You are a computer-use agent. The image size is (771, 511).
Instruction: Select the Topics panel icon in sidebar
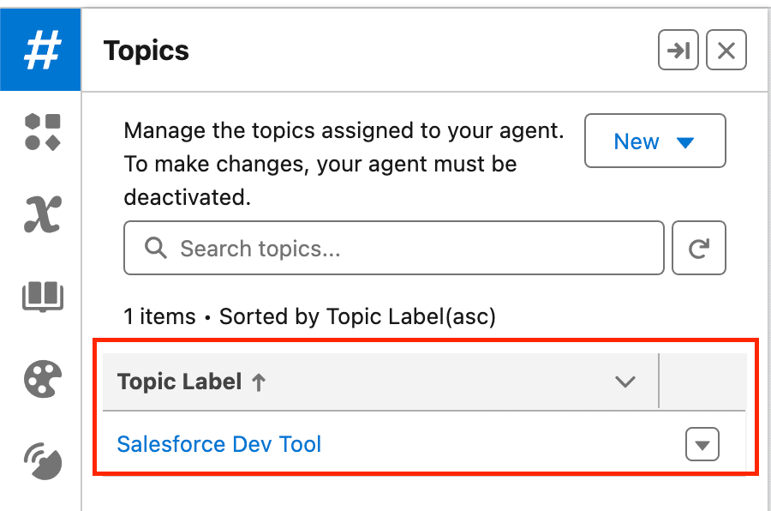[x=40, y=49]
